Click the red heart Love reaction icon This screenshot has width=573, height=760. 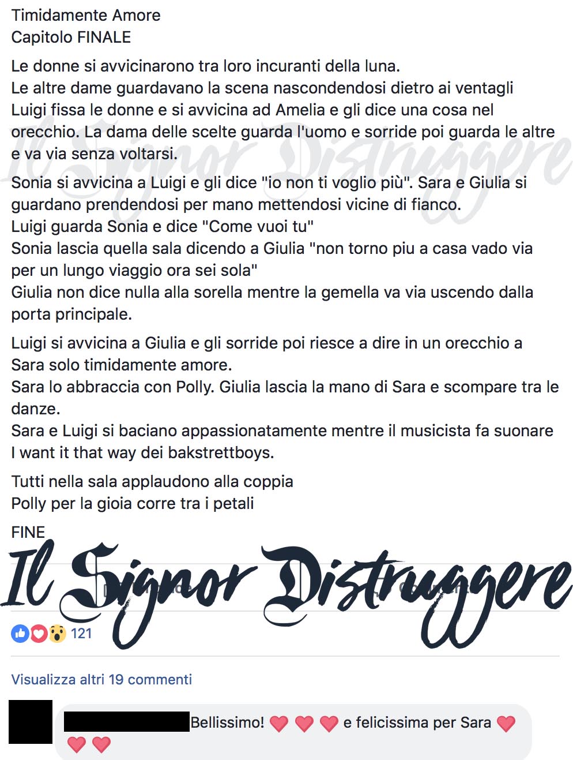click(39, 634)
